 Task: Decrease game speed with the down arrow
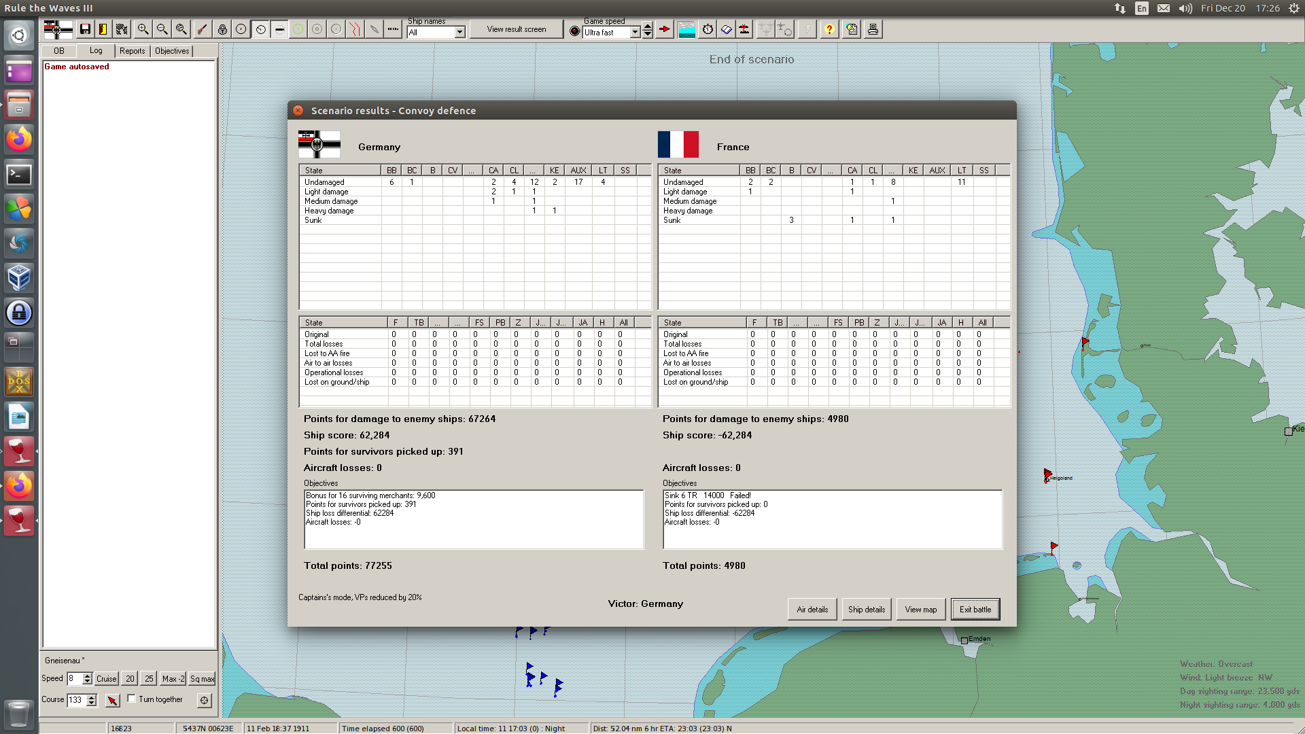[x=648, y=34]
